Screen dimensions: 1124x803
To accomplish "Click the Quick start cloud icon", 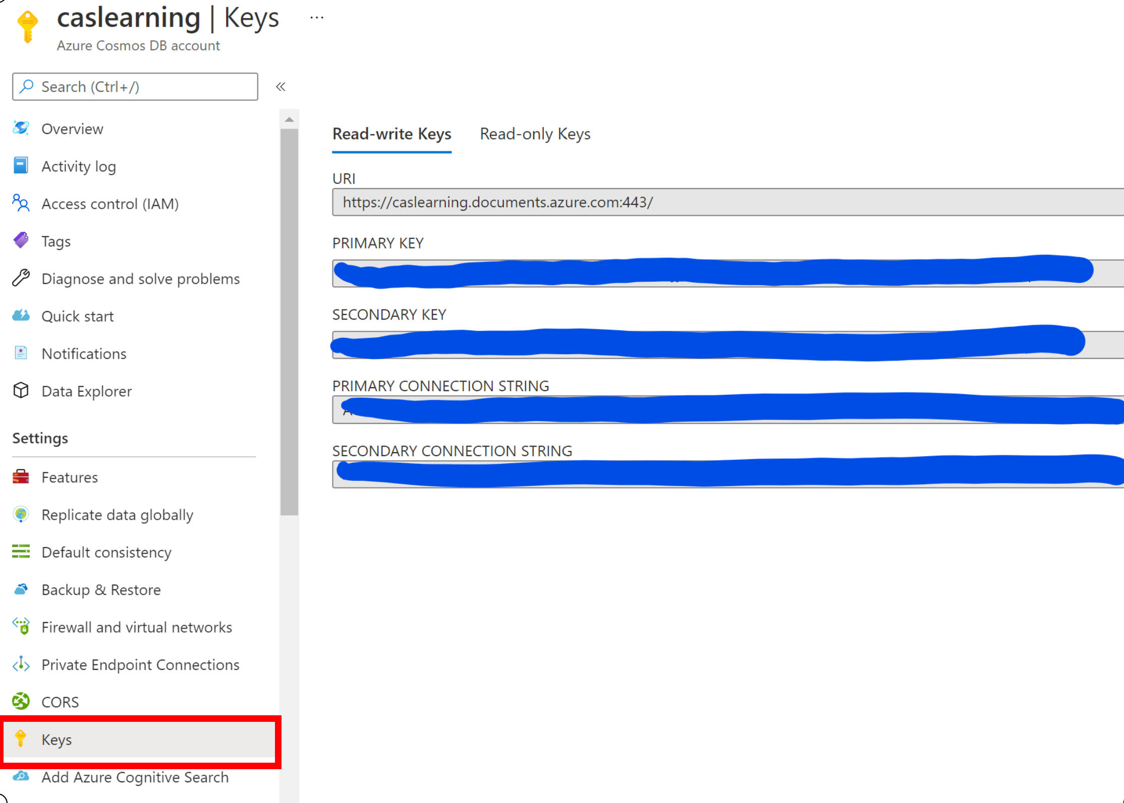I will pyautogui.click(x=21, y=316).
